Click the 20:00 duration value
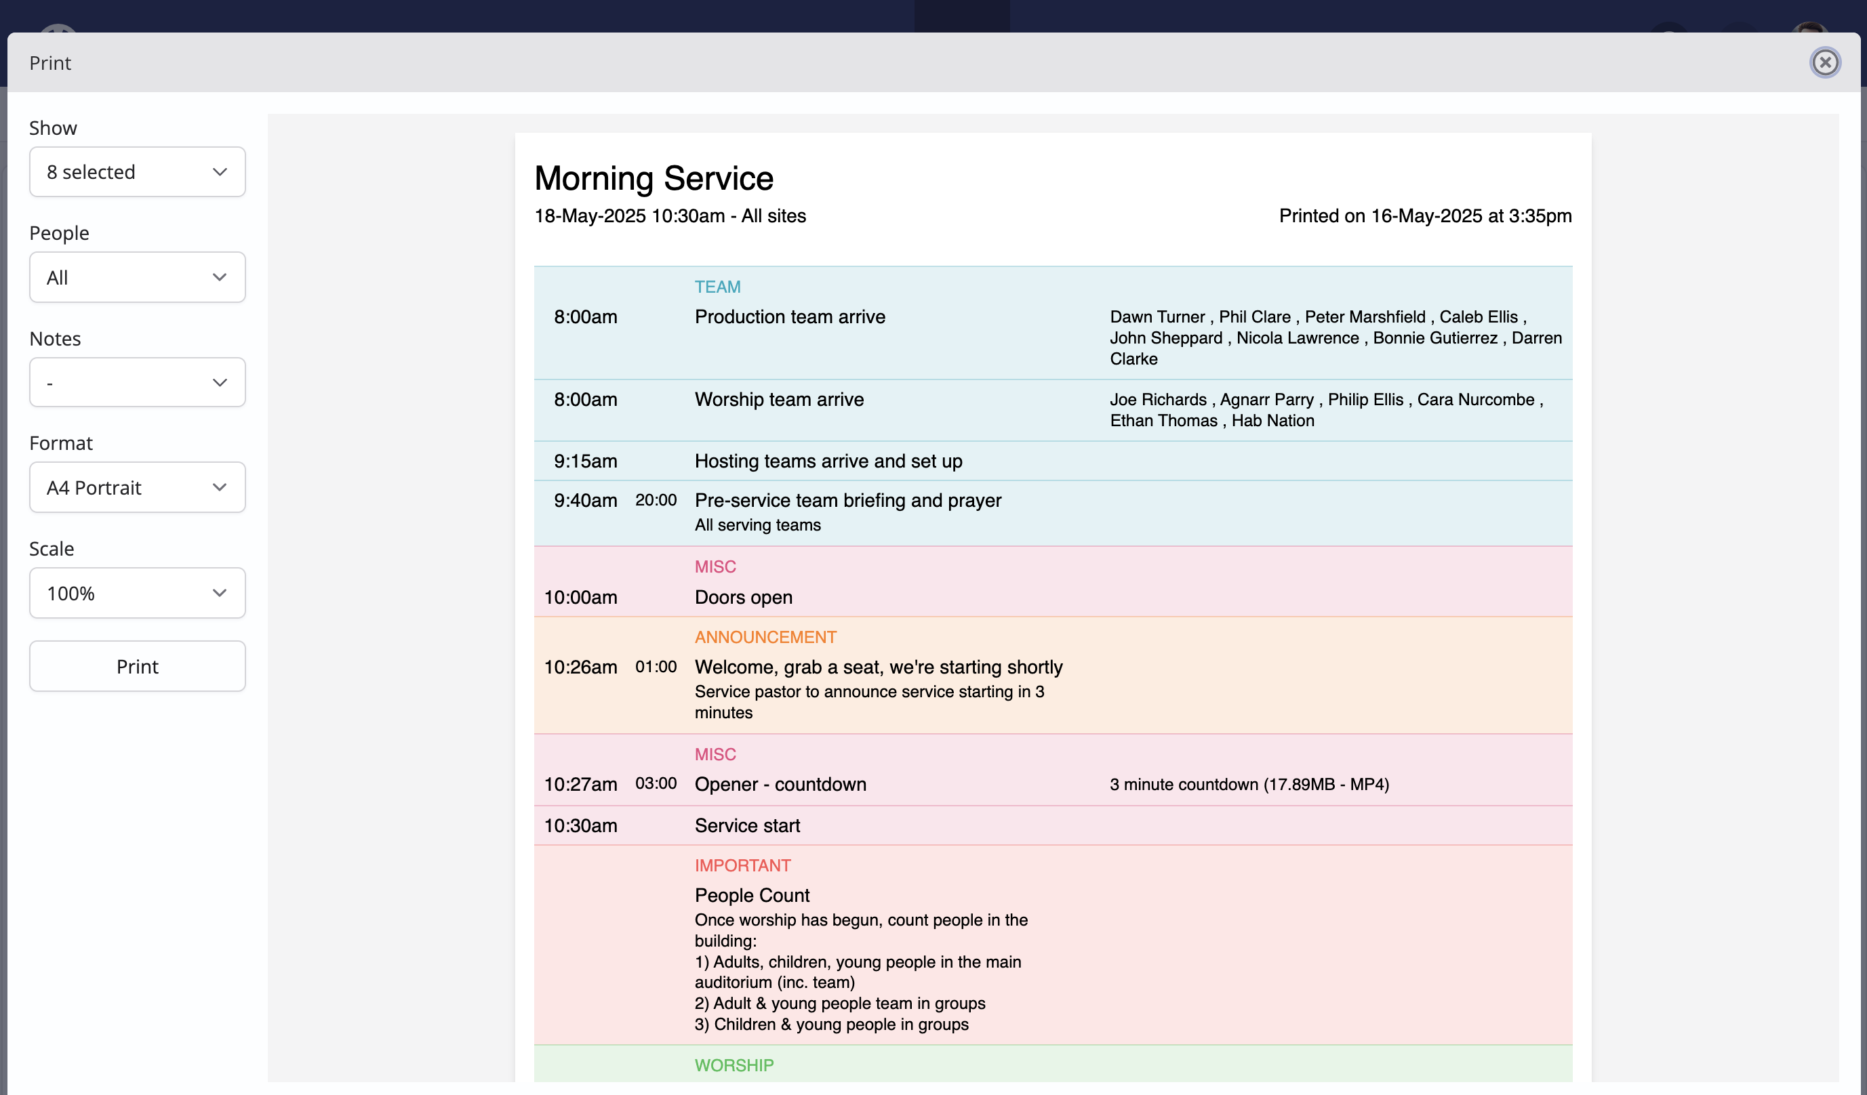Viewport: 1867px width, 1095px height. (656, 501)
